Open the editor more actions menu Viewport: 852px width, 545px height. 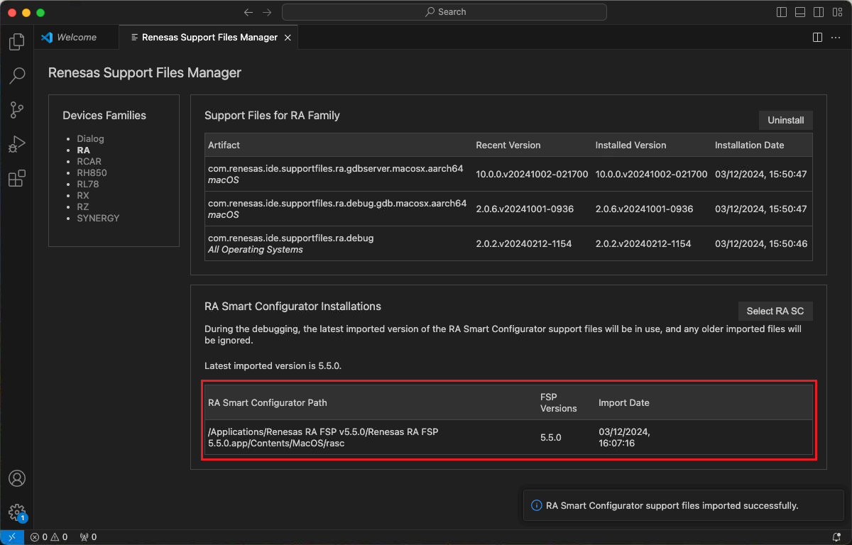point(836,37)
